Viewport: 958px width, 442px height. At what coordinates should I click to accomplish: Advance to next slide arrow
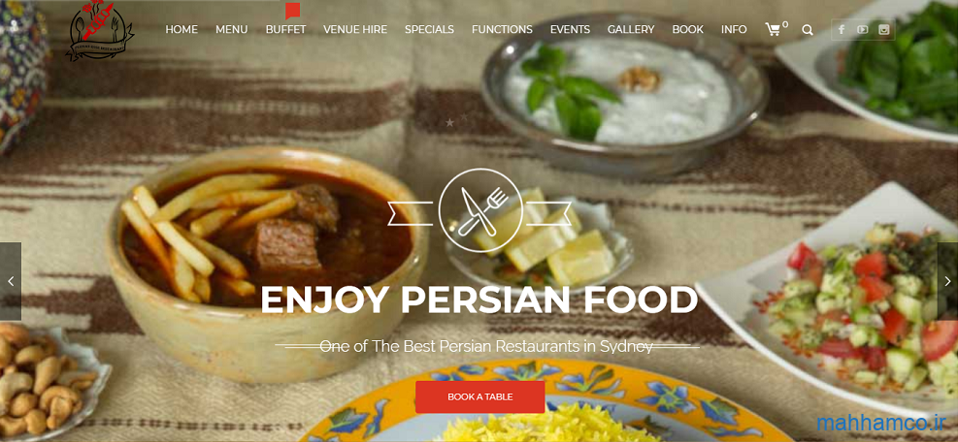pos(947,281)
